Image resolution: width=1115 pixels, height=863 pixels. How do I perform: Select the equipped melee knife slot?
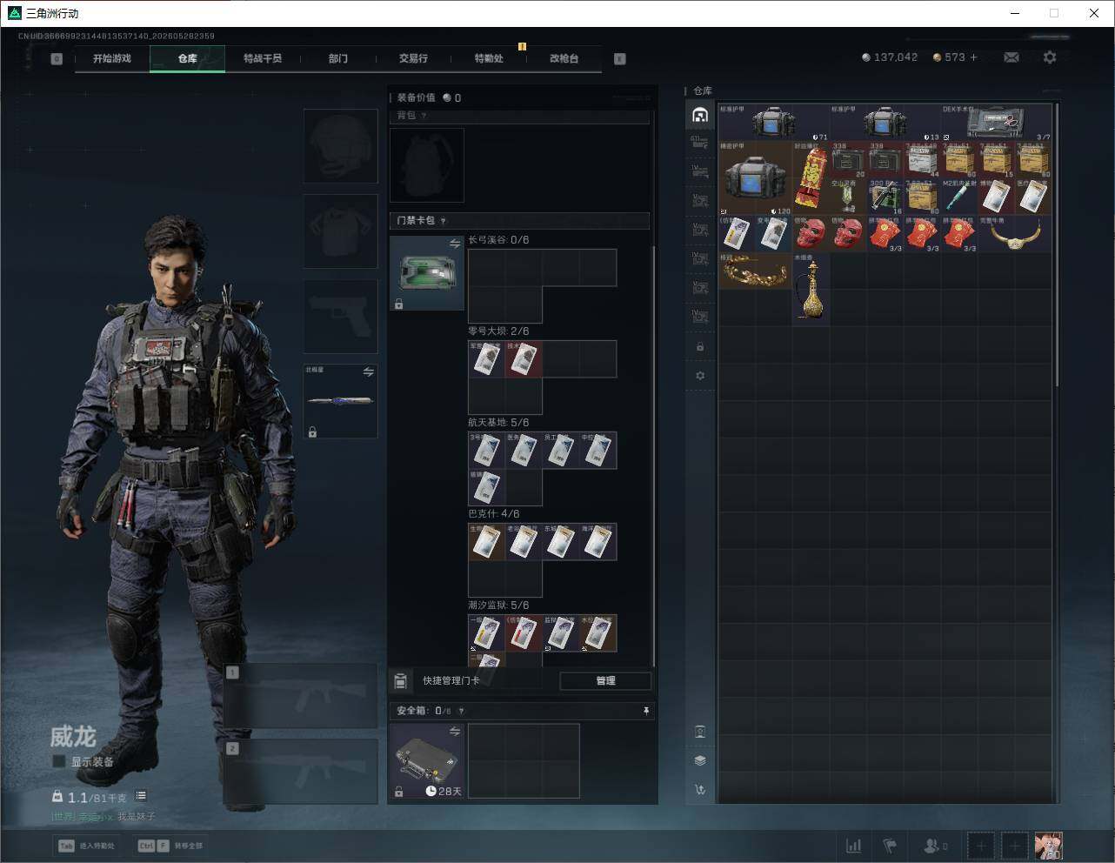point(340,401)
